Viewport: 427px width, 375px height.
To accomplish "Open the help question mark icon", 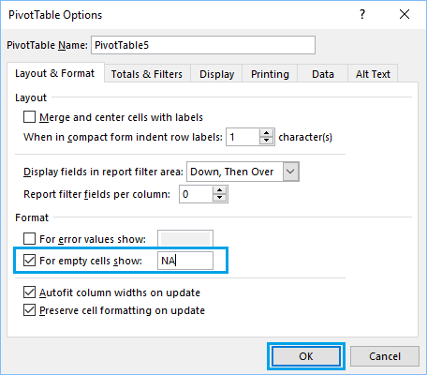I will pyautogui.click(x=362, y=14).
